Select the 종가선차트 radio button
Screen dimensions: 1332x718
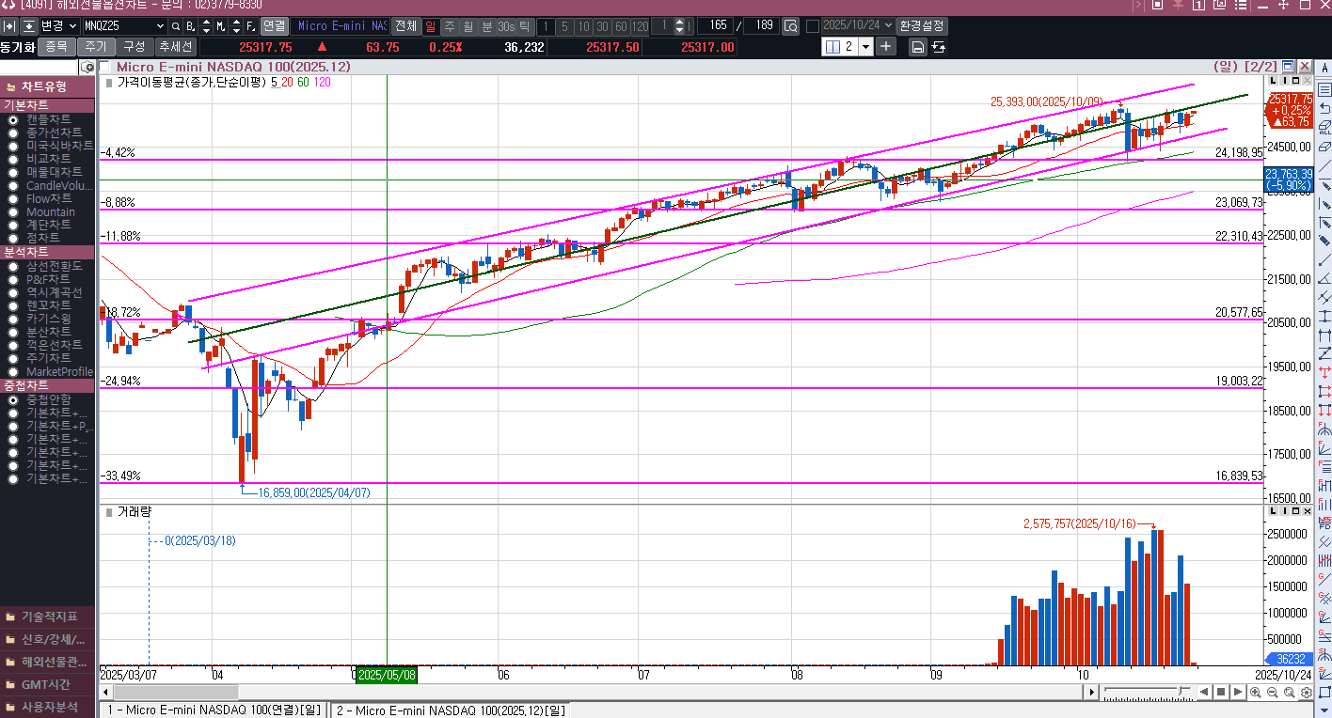tap(13, 133)
